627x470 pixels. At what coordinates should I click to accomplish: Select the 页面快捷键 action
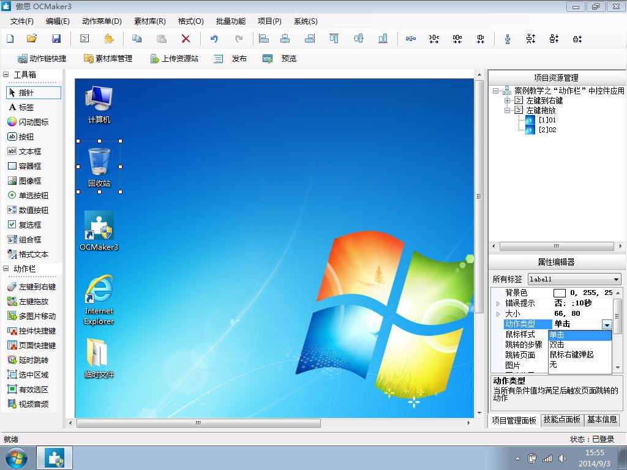(x=32, y=345)
